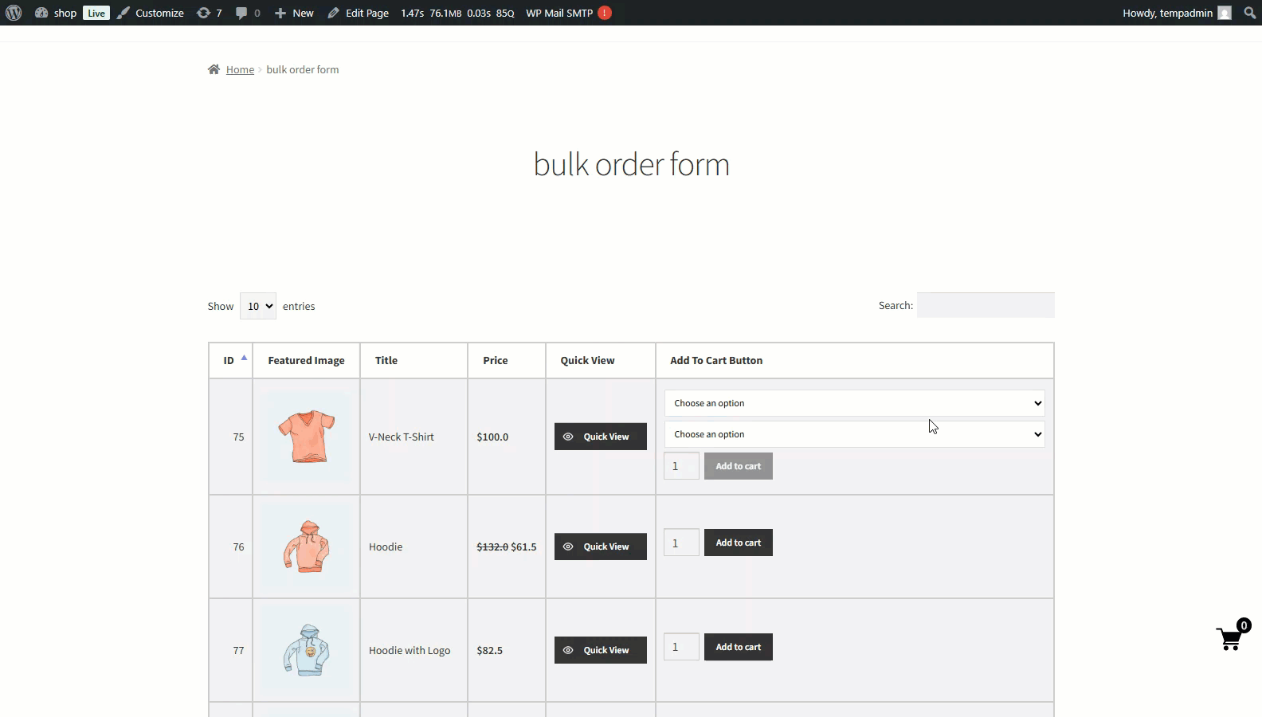
Task: Click the Home breadcrumb link
Action: (240, 69)
